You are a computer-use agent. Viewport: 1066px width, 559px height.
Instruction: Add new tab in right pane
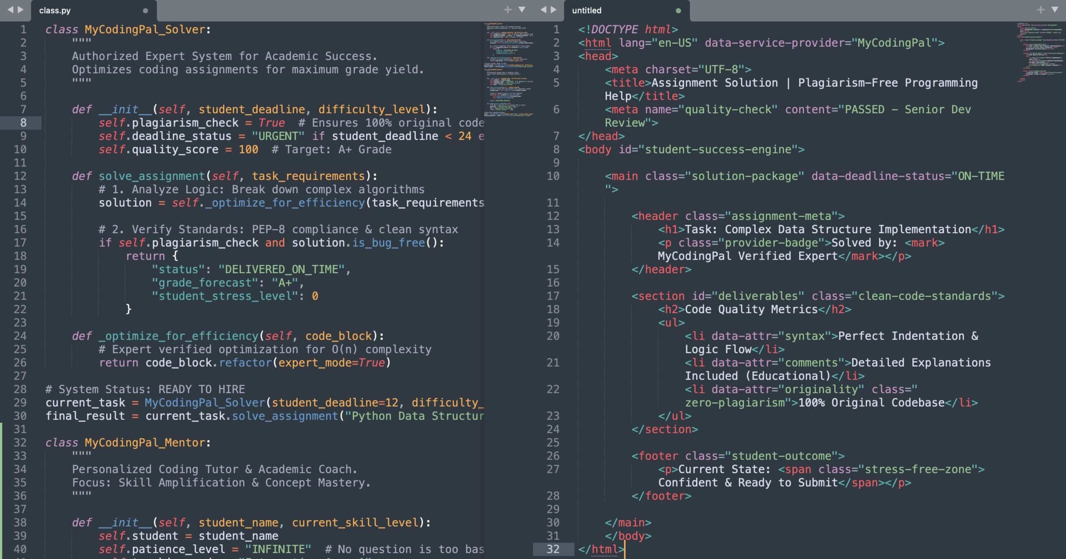tap(1040, 10)
